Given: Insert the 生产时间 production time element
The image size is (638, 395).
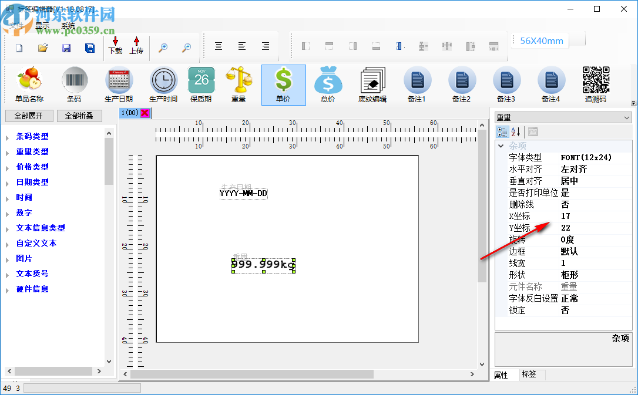Looking at the screenshot, I should pyautogui.click(x=163, y=85).
